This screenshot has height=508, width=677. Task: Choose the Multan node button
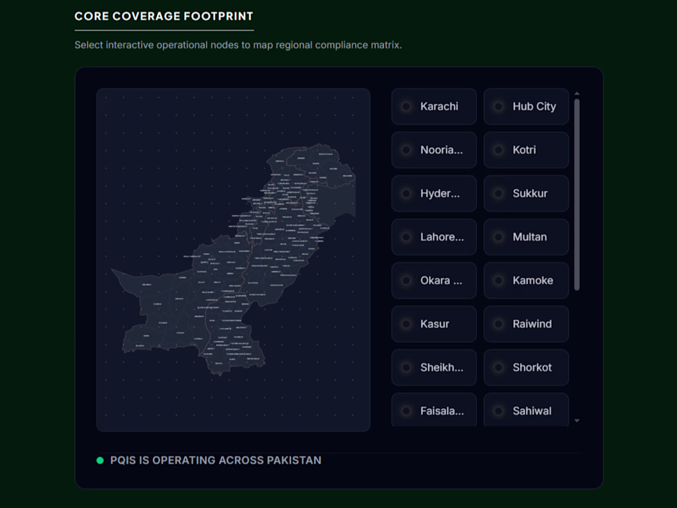click(x=526, y=236)
